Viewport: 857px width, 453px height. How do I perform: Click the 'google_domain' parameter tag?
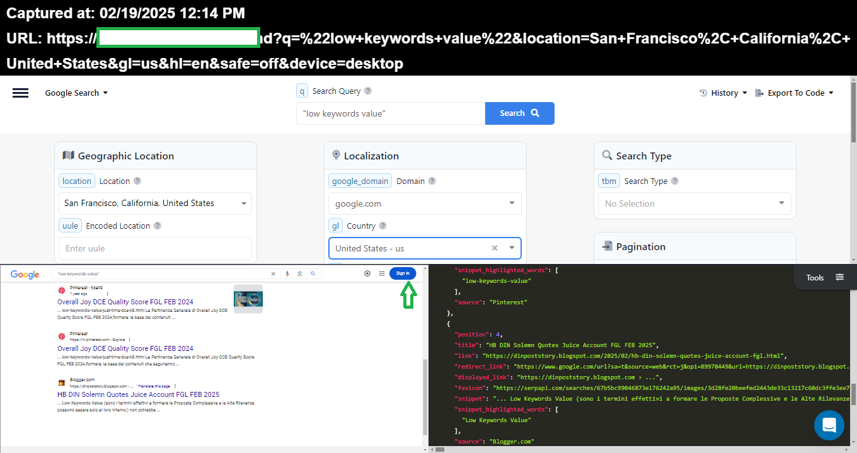pos(360,181)
